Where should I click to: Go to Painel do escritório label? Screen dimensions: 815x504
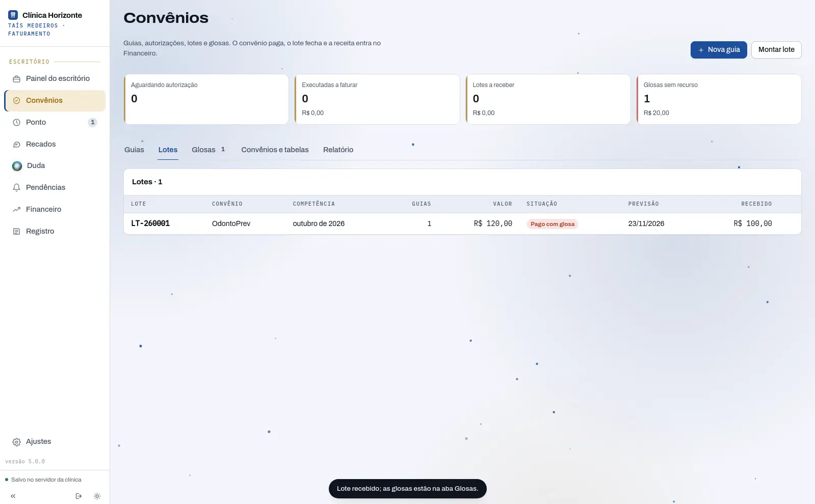pos(58,78)
